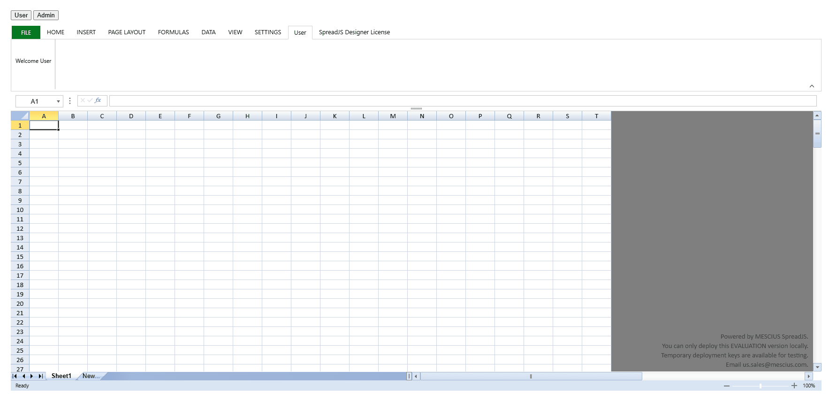This screenshot has height=401, width=837.
Task: Click the A1 name box field
Action: pyautogui.click(x=35, y=101)
